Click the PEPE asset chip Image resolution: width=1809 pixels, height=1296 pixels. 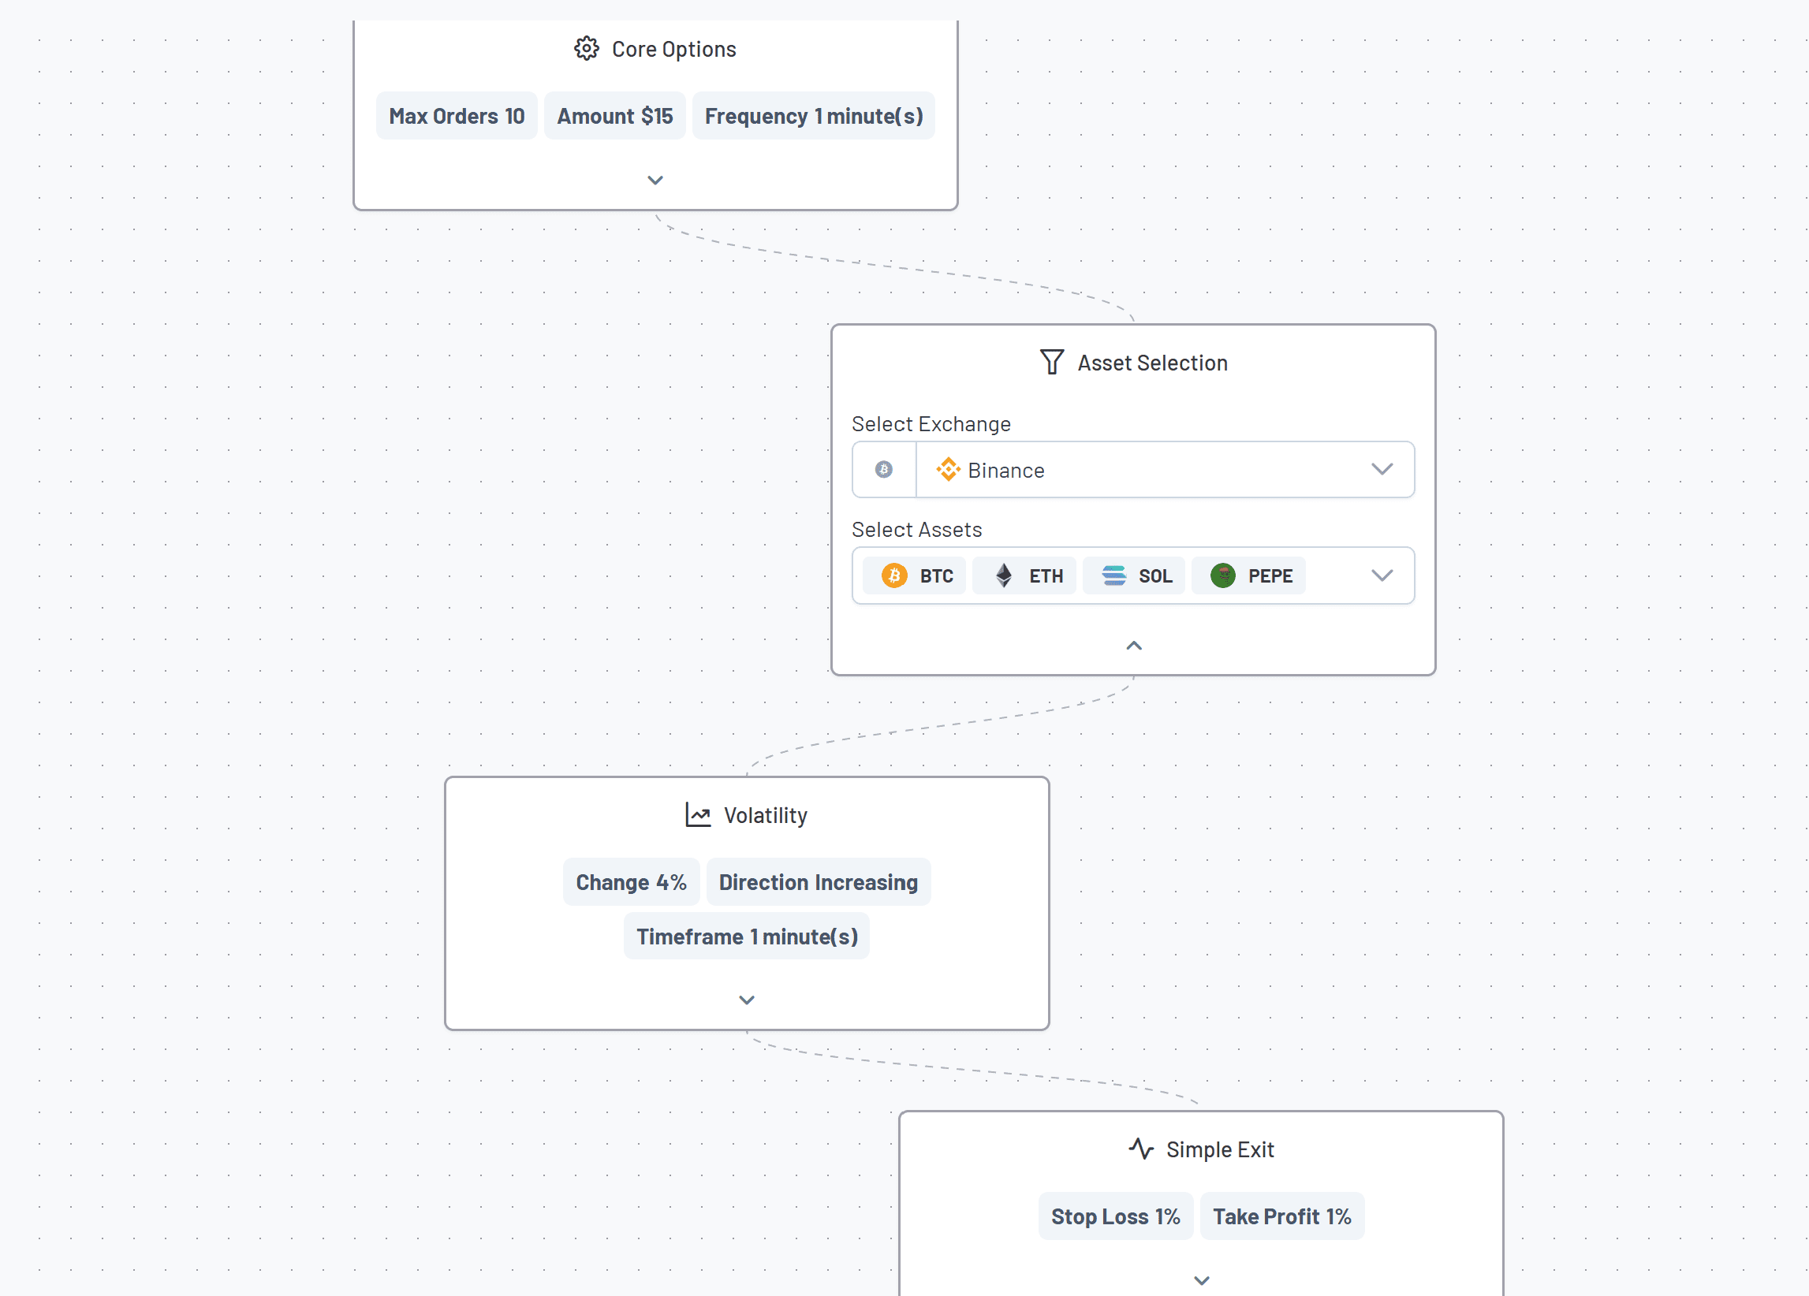1251,575
